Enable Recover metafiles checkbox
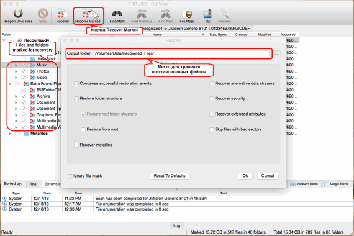354x236 pixels. pos(76,145)
